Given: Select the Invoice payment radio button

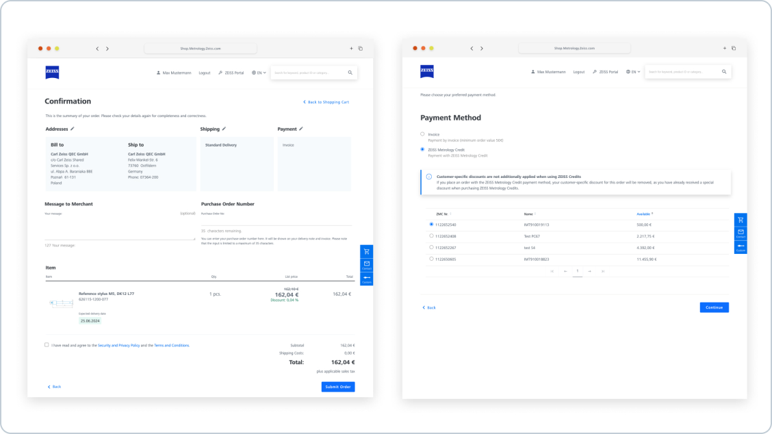Looking at the screenshot, I should click(422, 134).
